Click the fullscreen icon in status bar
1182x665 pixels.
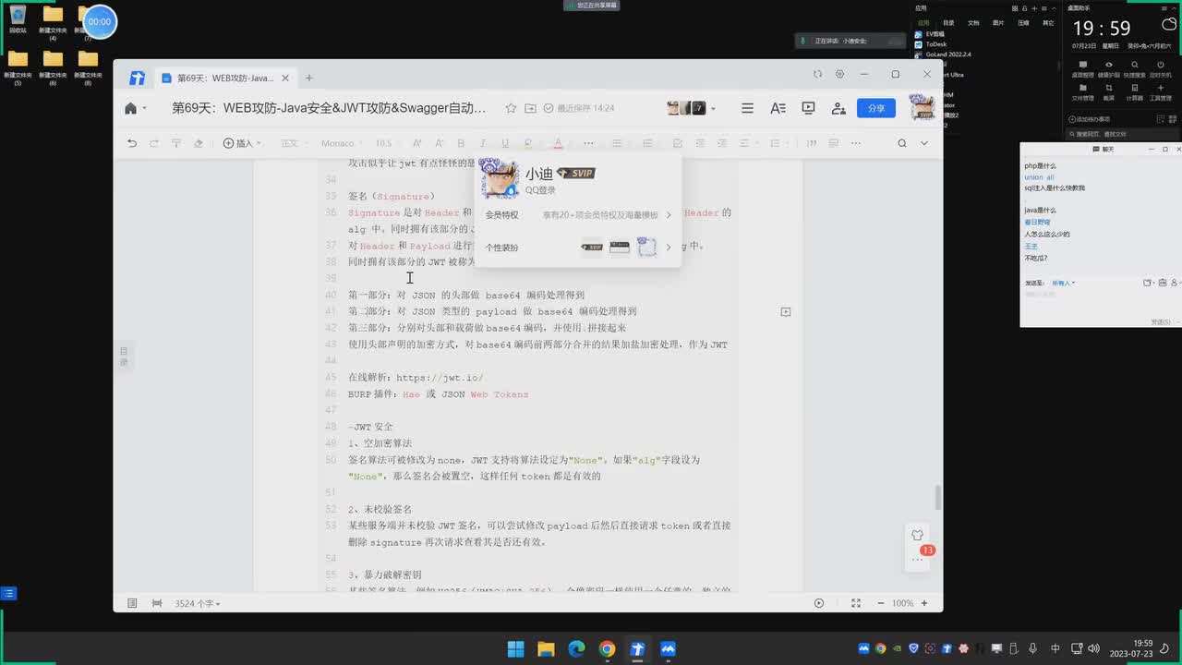855,603
